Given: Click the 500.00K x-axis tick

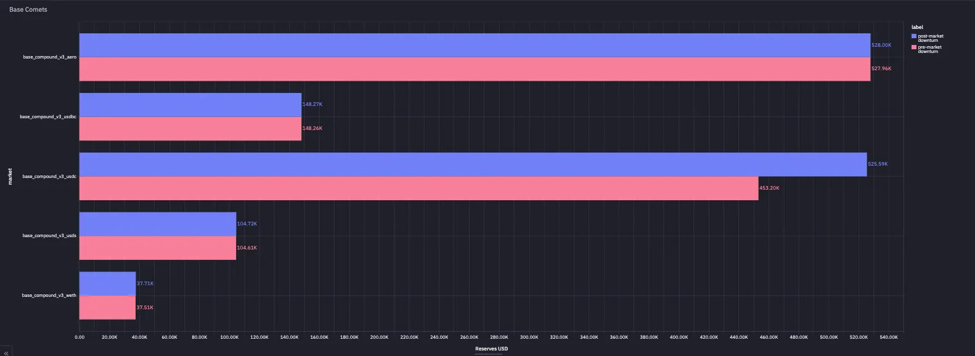Looking at the screenshot, I should point(829,338).
